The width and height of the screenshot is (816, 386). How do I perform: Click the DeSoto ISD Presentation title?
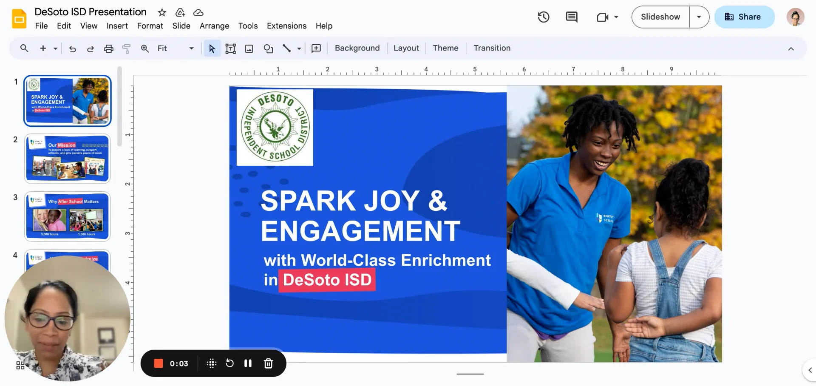(x=91, y=12)
